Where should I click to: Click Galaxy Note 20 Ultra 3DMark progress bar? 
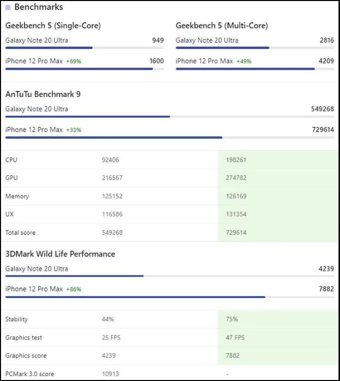pos(169,276)
